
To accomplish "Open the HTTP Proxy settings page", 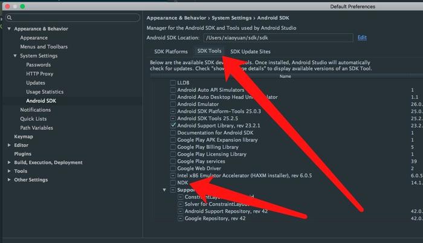I will click(x=39, y=74).
